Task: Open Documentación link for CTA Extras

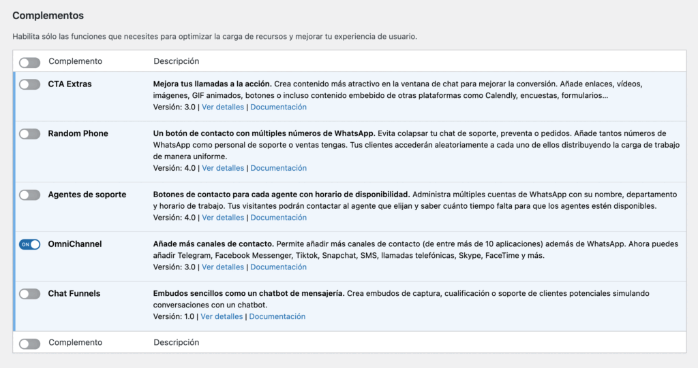Action: (278, 107)
